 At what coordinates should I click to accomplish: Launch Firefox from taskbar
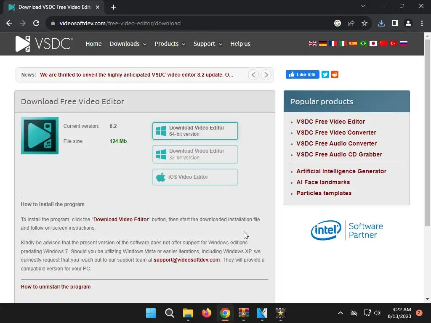tap(206, 313)
